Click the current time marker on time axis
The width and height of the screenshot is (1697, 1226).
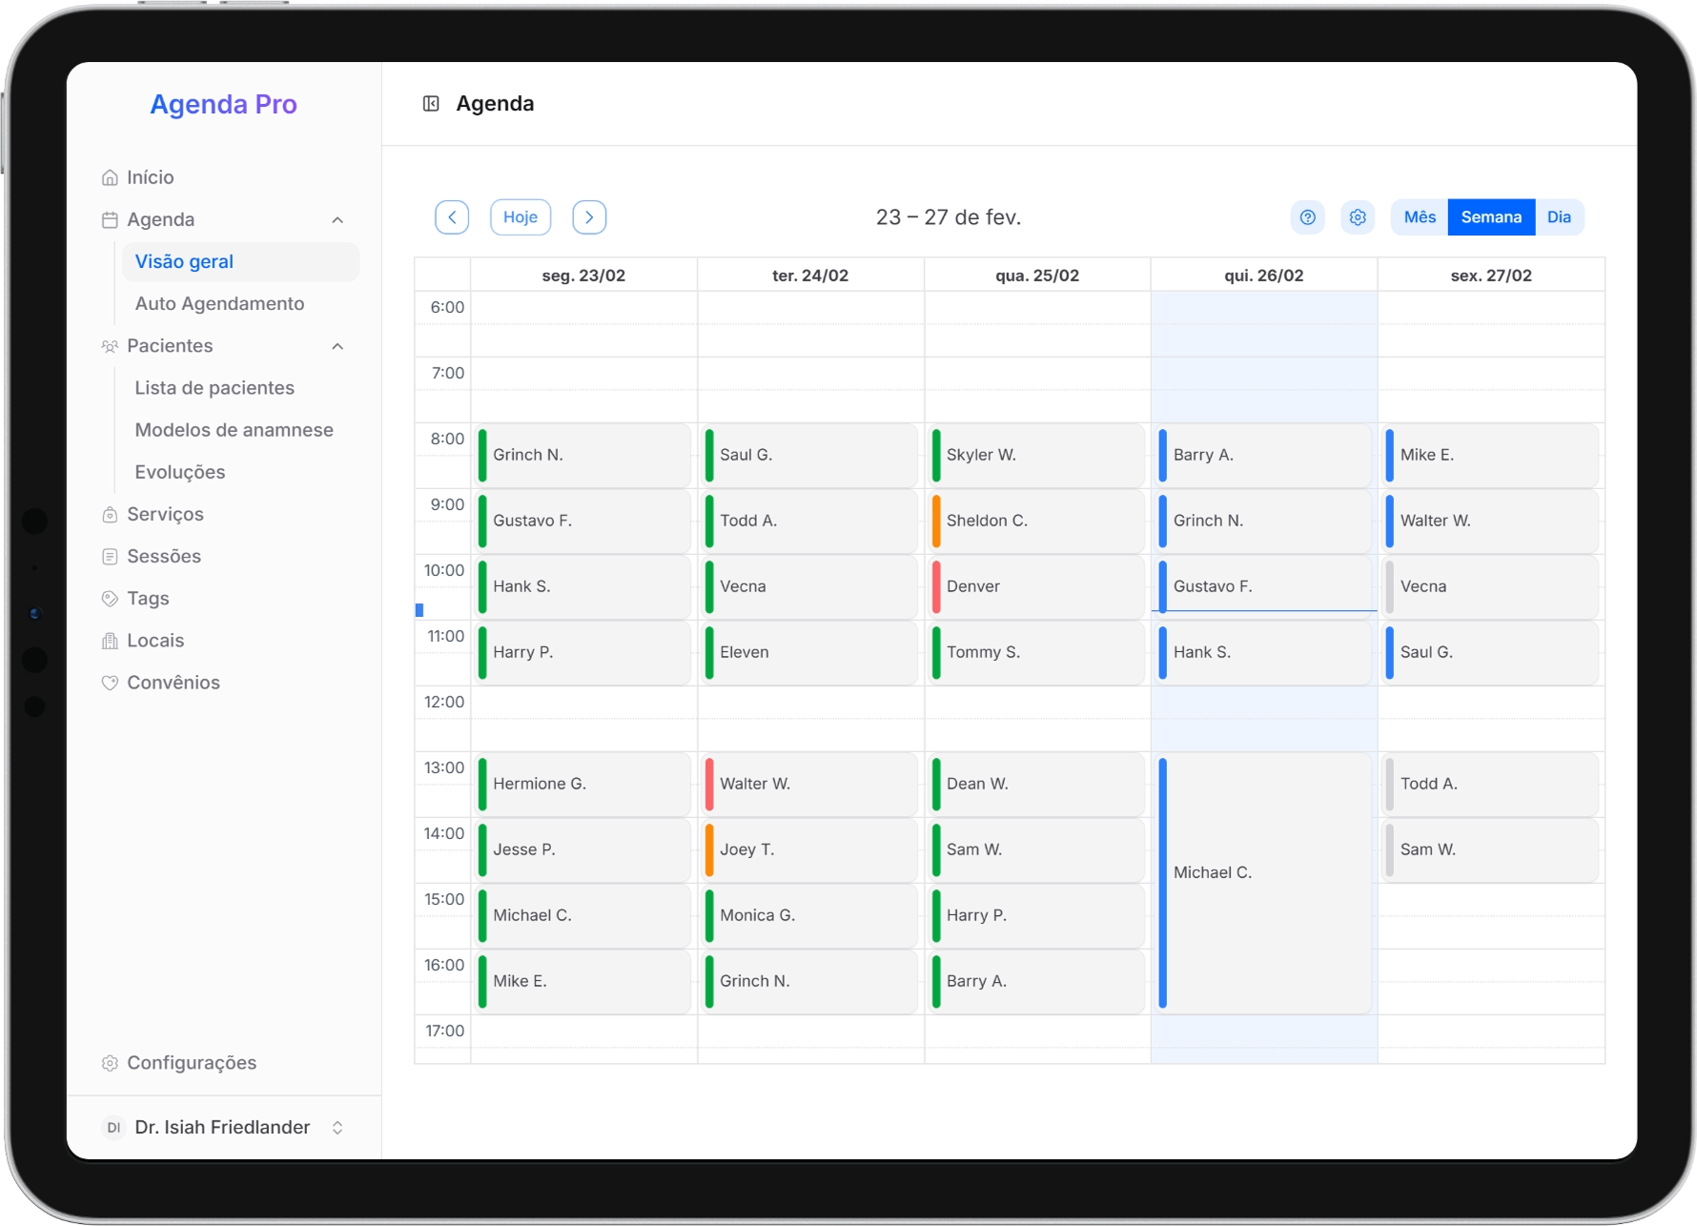pyautogui.click(x=419, y=610)
